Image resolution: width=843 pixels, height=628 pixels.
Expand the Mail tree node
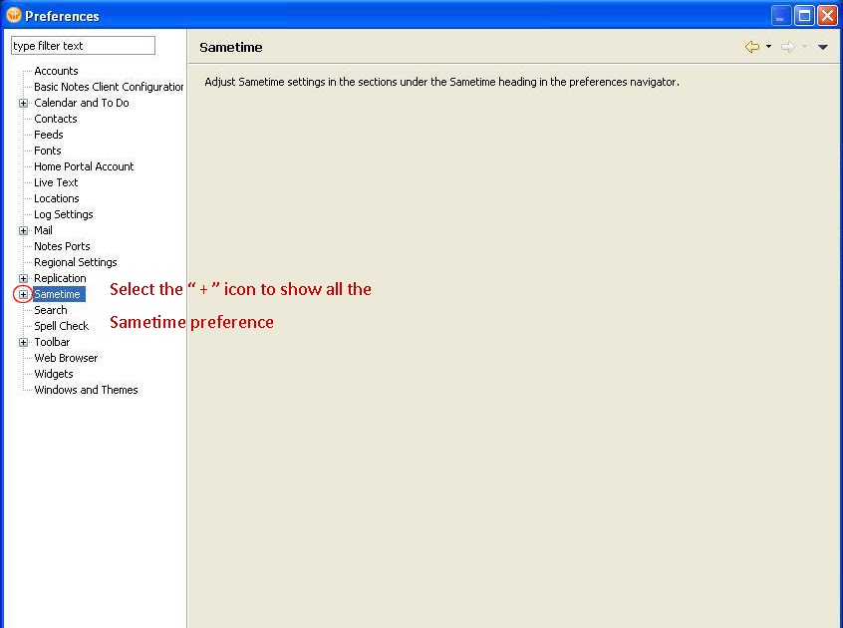coord(23,230)
